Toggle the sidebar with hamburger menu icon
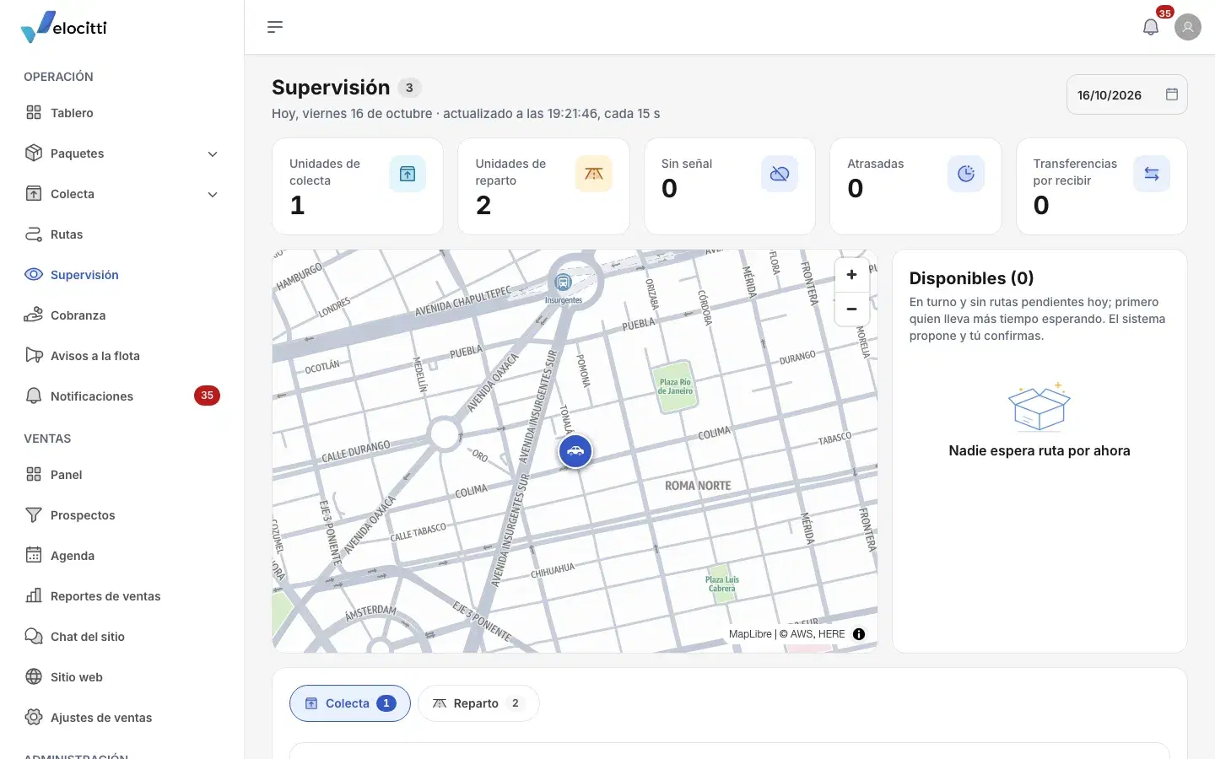 (x=275, y=27)
